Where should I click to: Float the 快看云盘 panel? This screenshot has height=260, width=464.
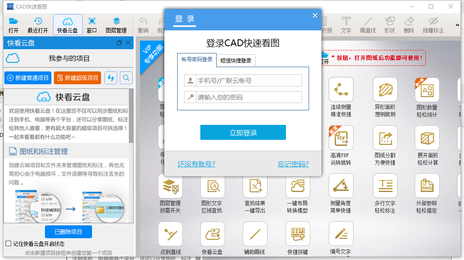pyautogui.click(x=119, y=43)
